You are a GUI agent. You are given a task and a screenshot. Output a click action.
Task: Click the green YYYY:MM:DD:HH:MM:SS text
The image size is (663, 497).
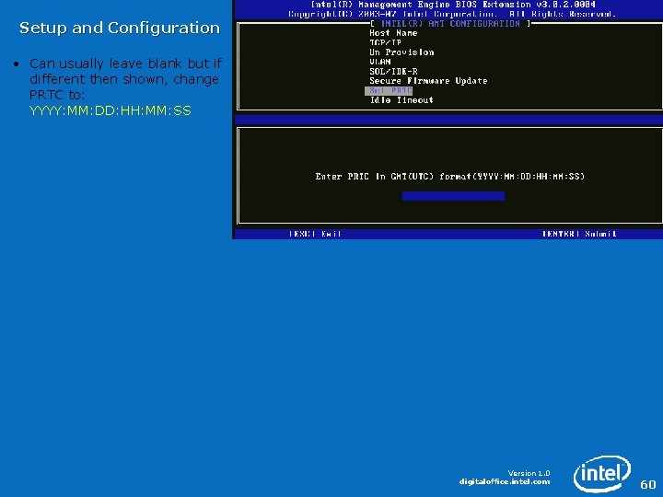pyautogui.click(x=110, y=110)
